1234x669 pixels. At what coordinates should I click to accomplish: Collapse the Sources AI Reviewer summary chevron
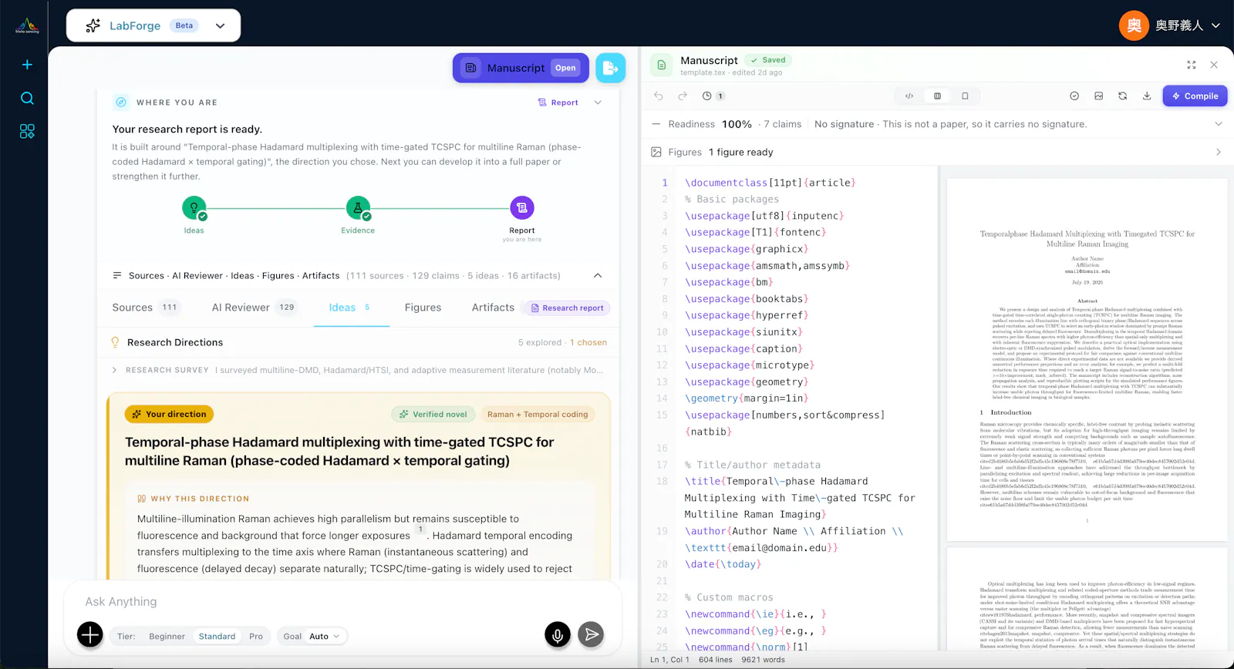coord(598,276)
